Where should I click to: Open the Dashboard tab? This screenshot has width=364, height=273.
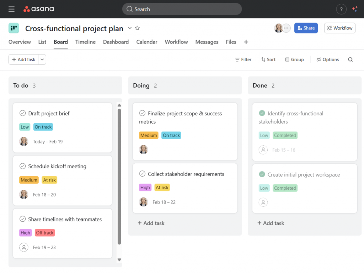pos(116,42)
